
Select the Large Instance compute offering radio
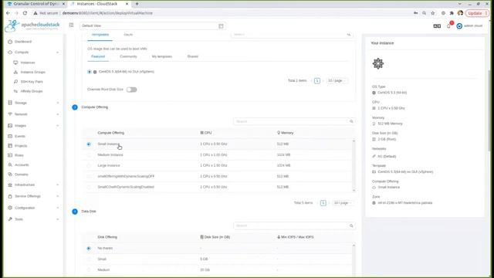(89, 165)
